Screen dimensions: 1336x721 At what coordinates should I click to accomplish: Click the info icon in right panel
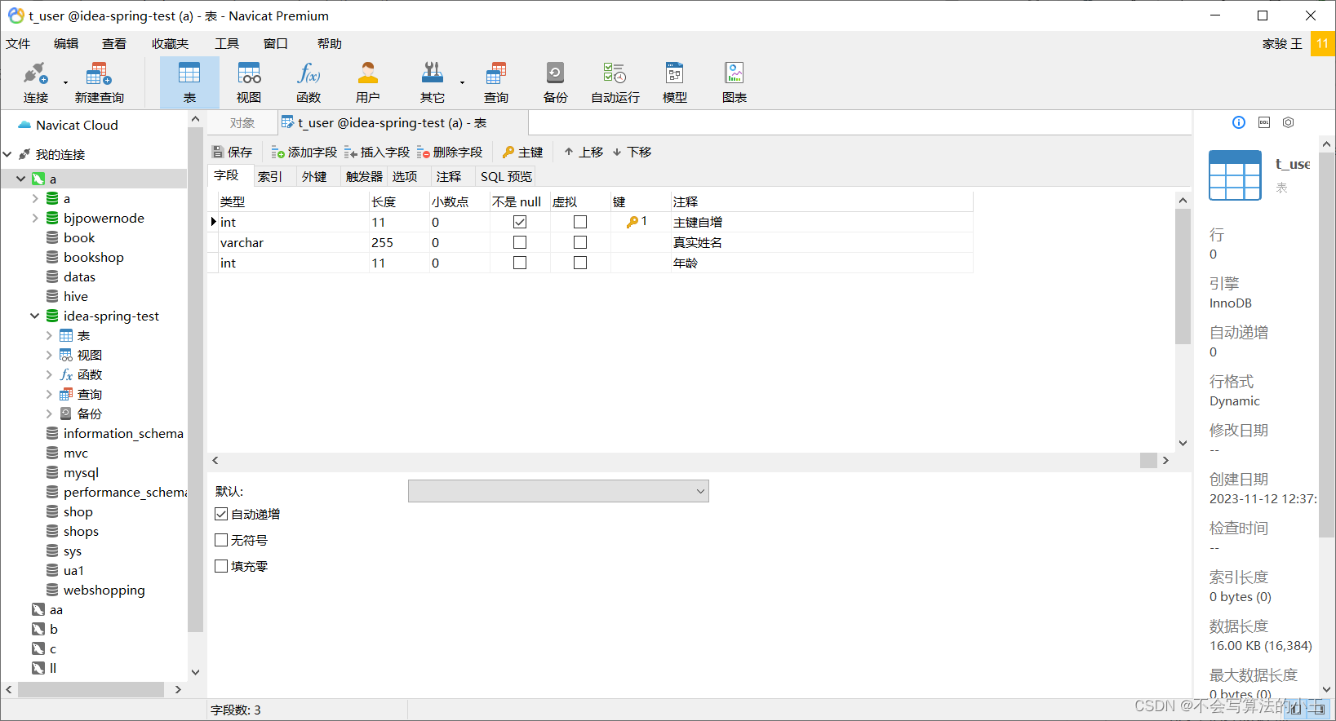(1239, 122)
